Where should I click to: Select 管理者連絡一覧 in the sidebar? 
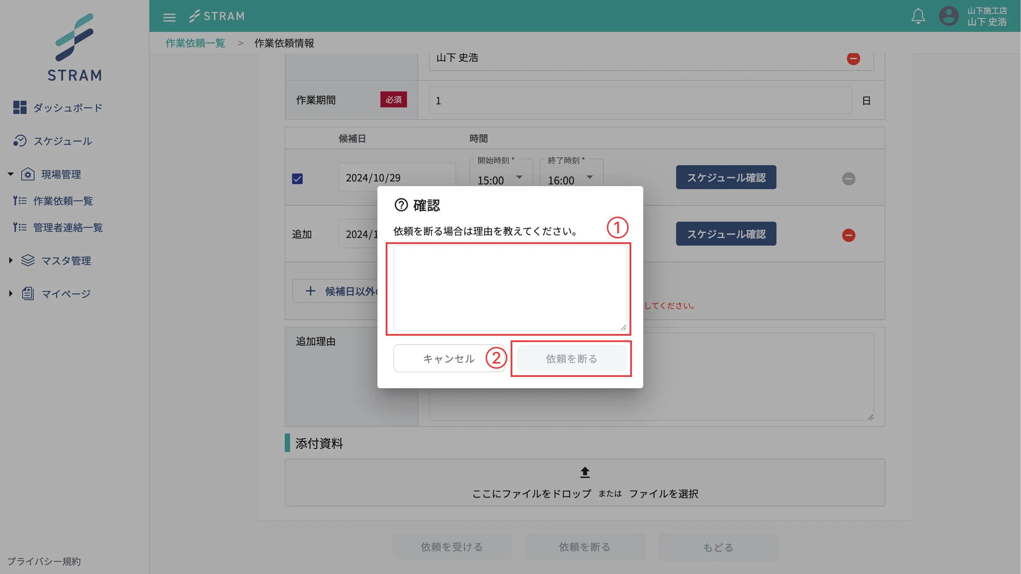(68, 227)
